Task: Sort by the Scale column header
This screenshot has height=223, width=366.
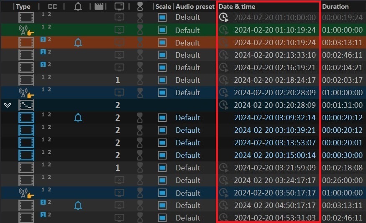Action: (163, 7)
